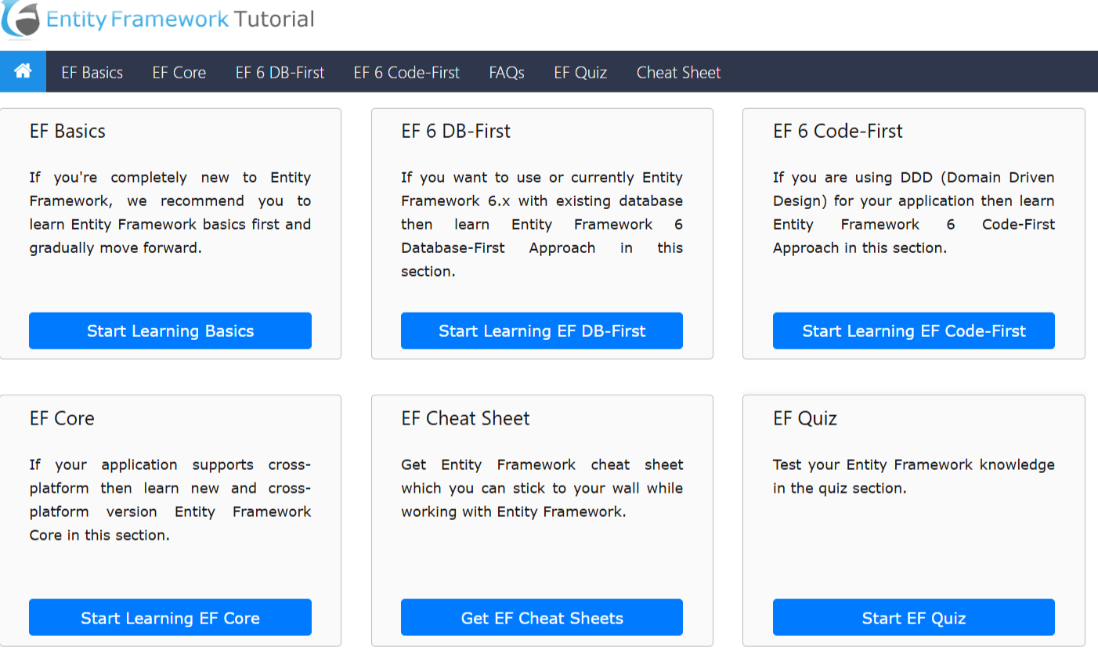The height and width of the screenshot is (654, 1098).
Task: Click the EF Cheat Sheet card heading
Action: tap(465, 418)
